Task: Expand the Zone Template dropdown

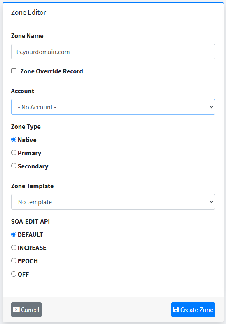Action: (113, 202)
